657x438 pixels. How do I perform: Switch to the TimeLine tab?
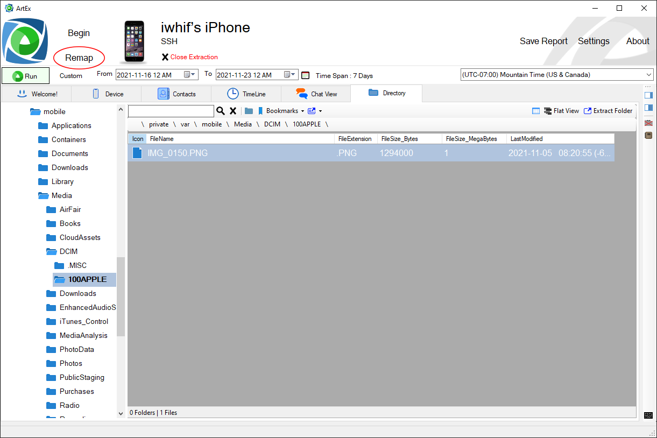[x=246, y=94]
